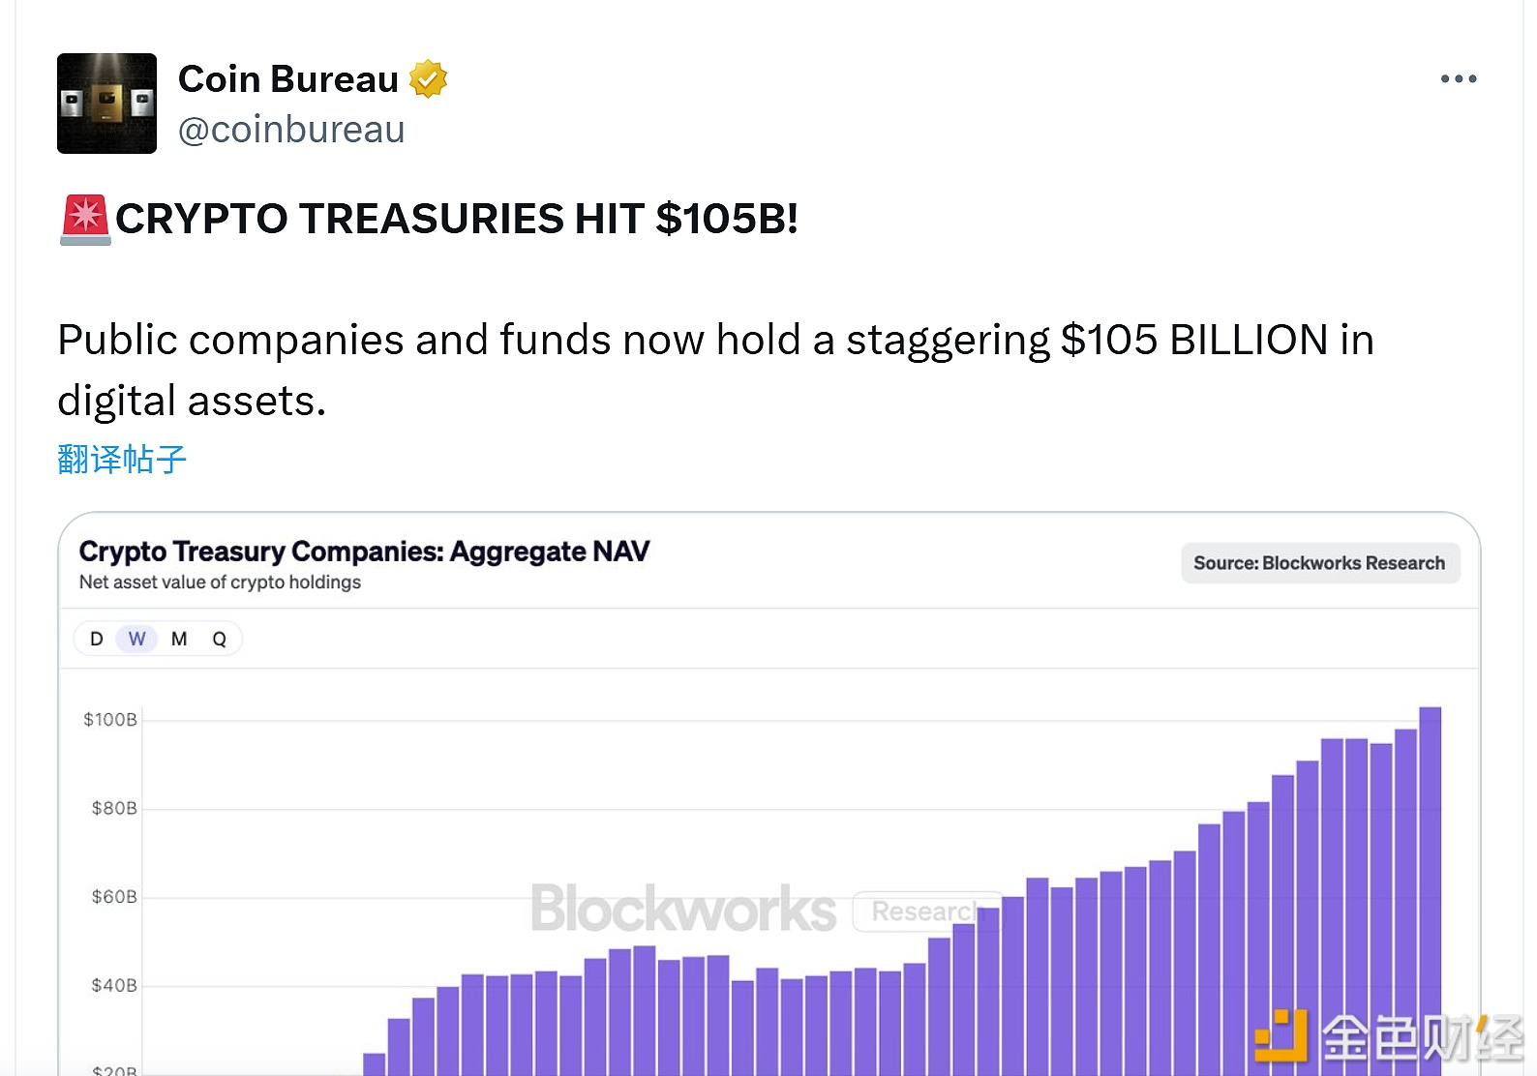
Task: Click the Source: Blockworks Research label
Action: [x=1319, y=563]
